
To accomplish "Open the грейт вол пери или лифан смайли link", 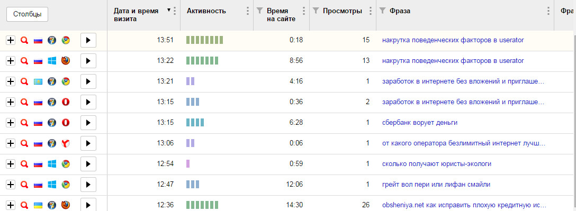I will [436, 184].
